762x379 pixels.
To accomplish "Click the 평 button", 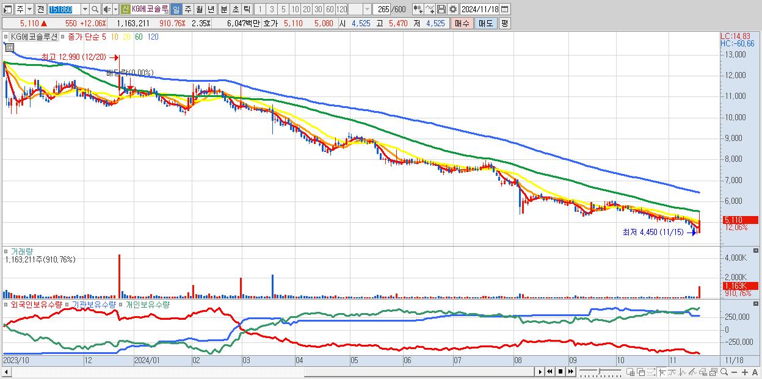I will tap(504, 23).
